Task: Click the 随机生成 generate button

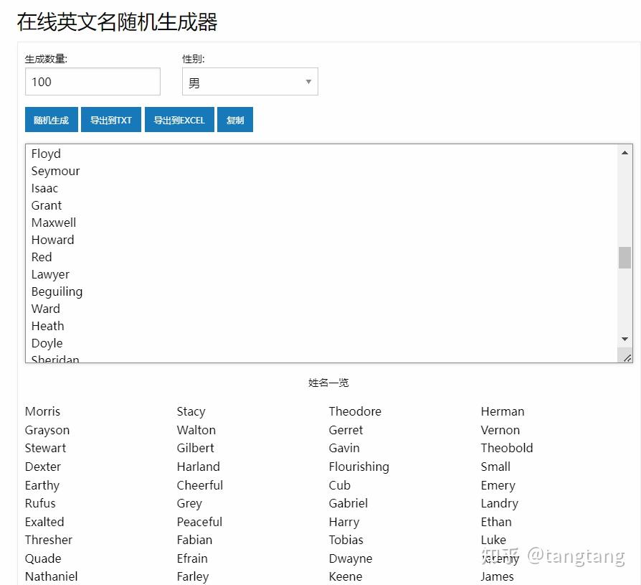Action: click(51, 119)
